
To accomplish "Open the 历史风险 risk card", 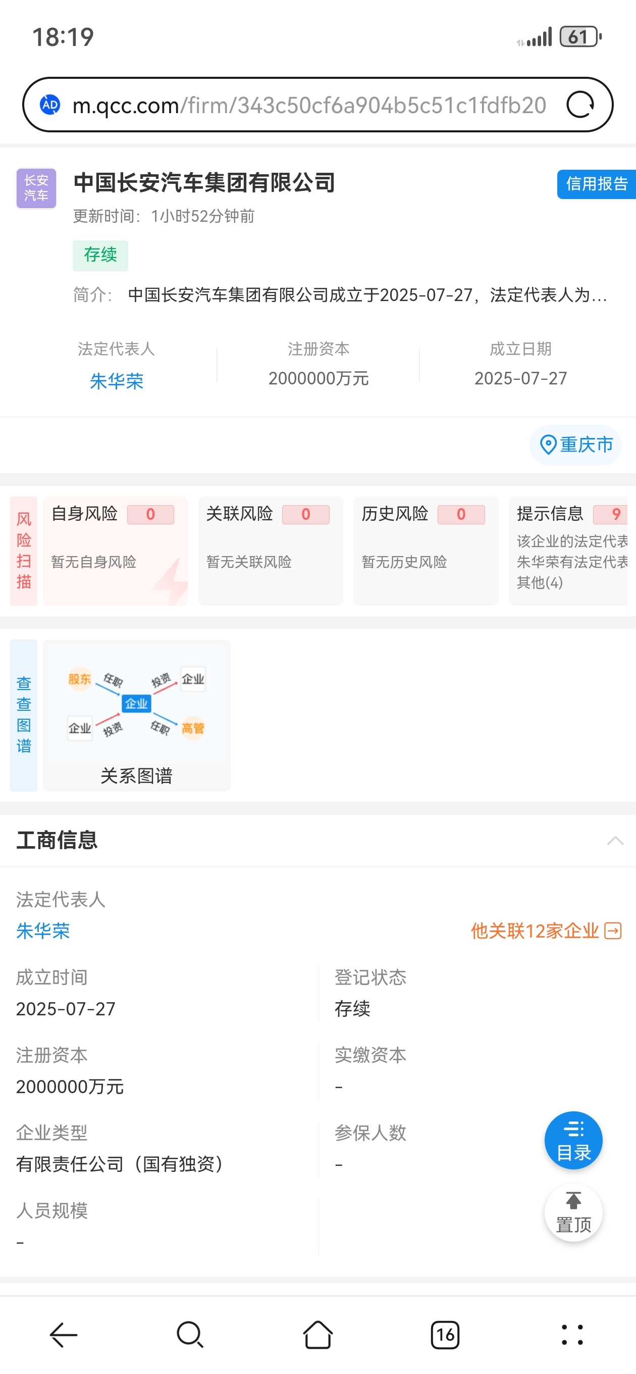I will pyautogui.click(x=426, y=551).
